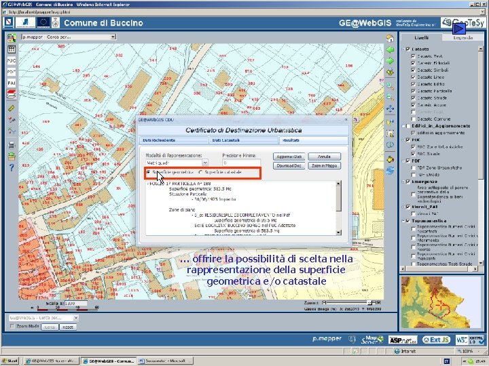Open Modalità di Rappresentazione dropdown
This screenshot has width=489, height=366.
click(x=205, y=163)
